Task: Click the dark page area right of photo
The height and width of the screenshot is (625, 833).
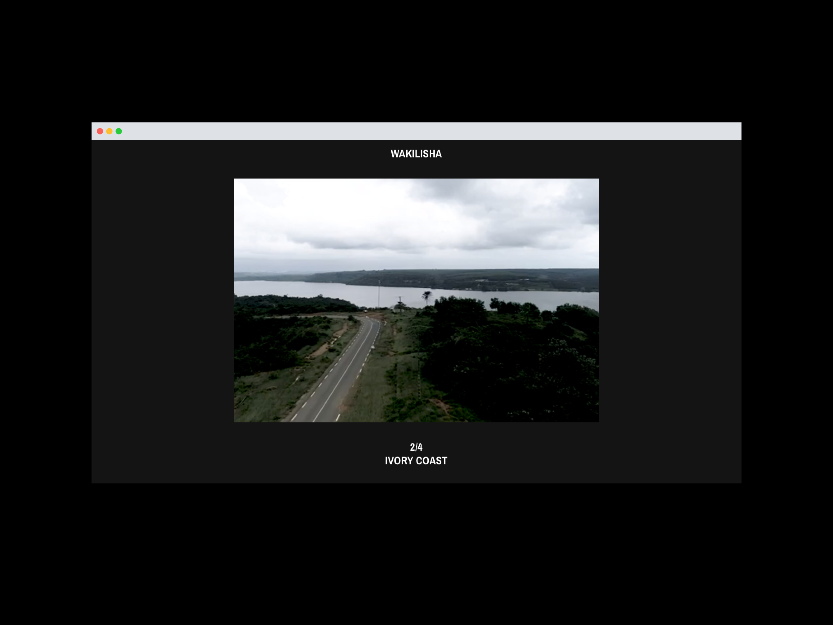Action: tap(670, 301)
